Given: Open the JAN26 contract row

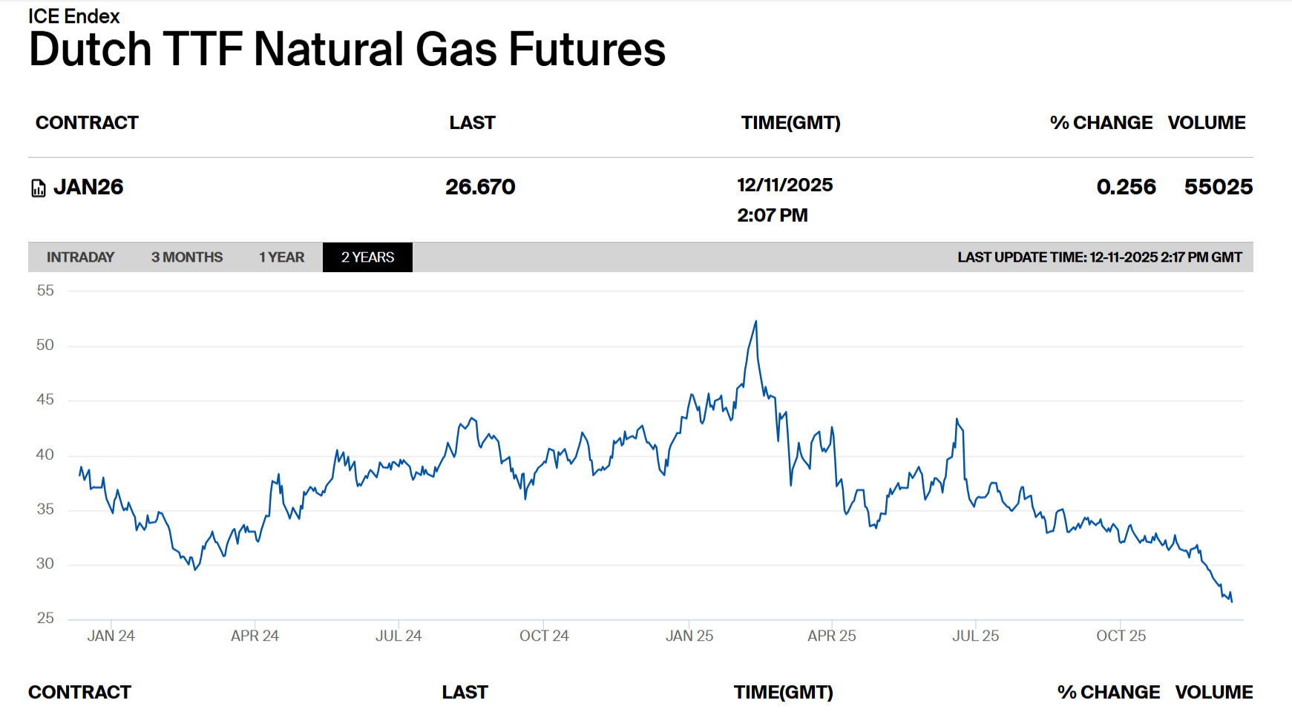Looking at the screenshot, I should click(88, 187).
